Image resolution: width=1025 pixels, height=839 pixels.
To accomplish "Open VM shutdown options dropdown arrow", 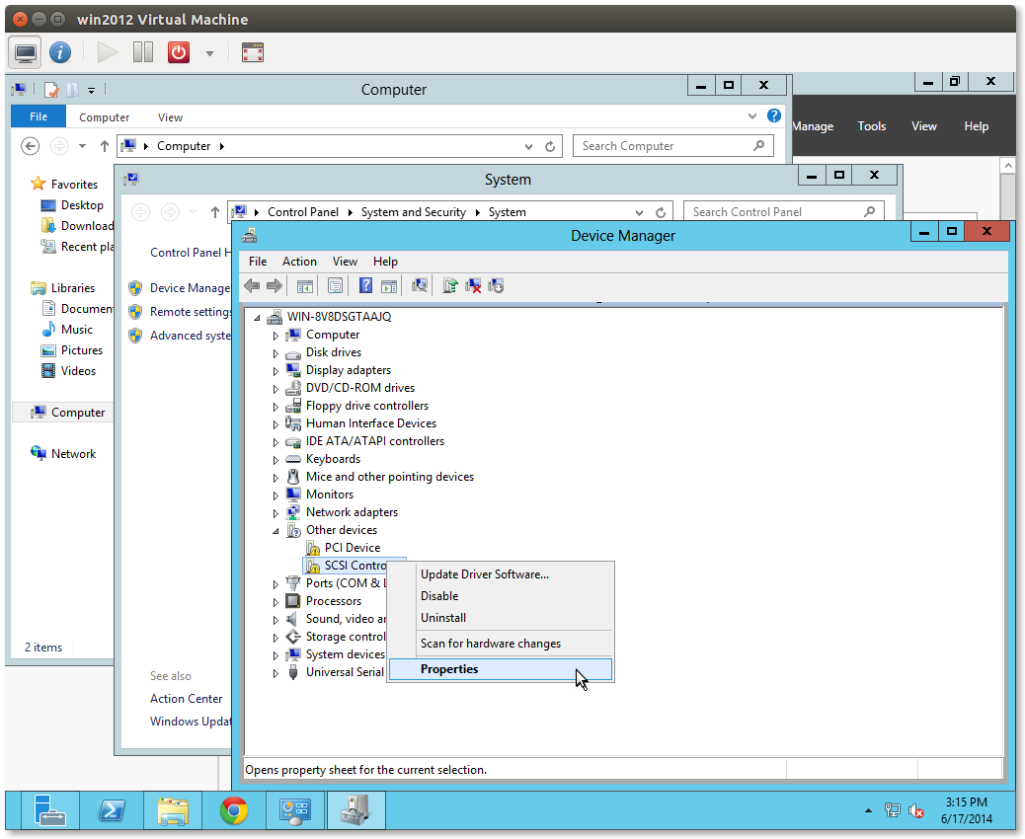I will pos(209,53).
